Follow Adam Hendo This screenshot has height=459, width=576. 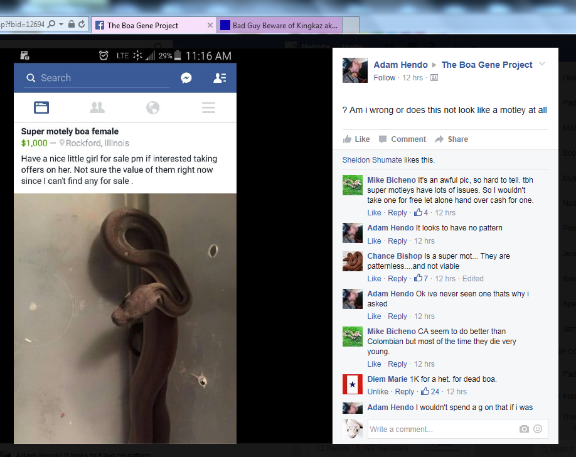(384, 77)
